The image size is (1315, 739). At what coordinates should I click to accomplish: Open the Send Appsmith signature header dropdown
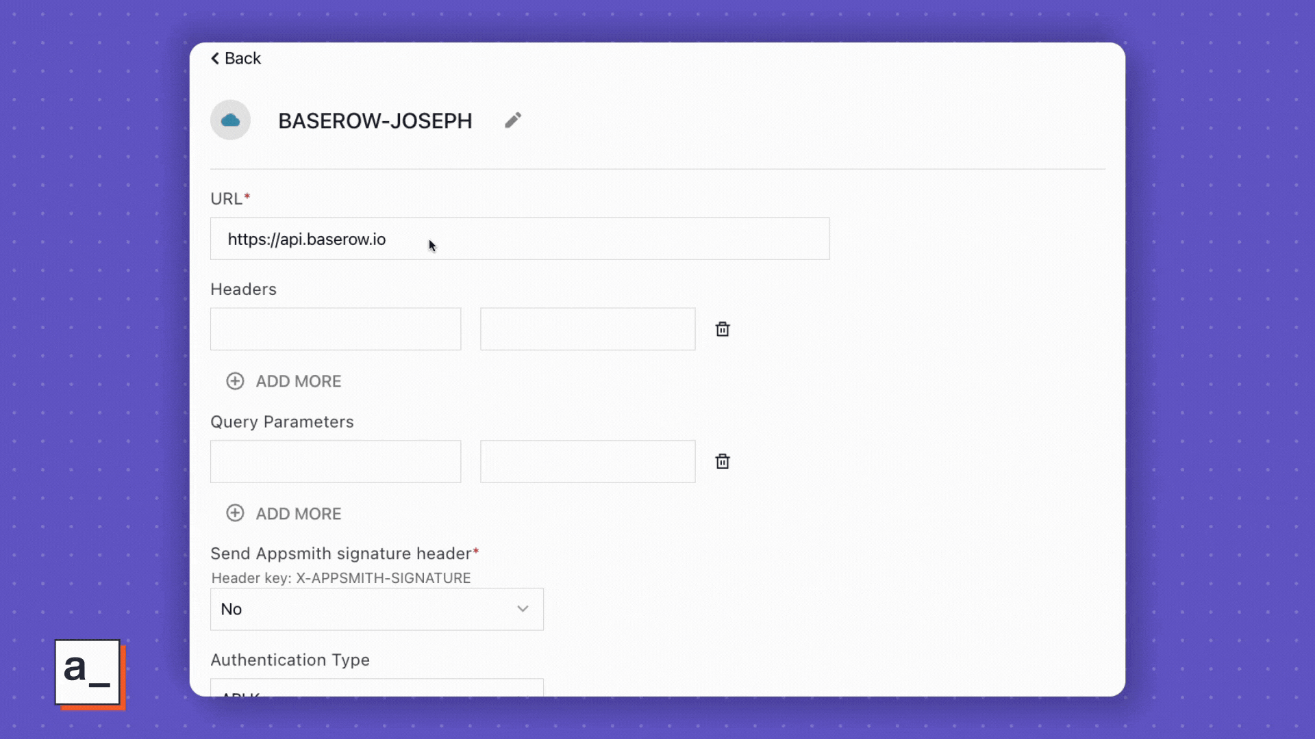point(376,609)
